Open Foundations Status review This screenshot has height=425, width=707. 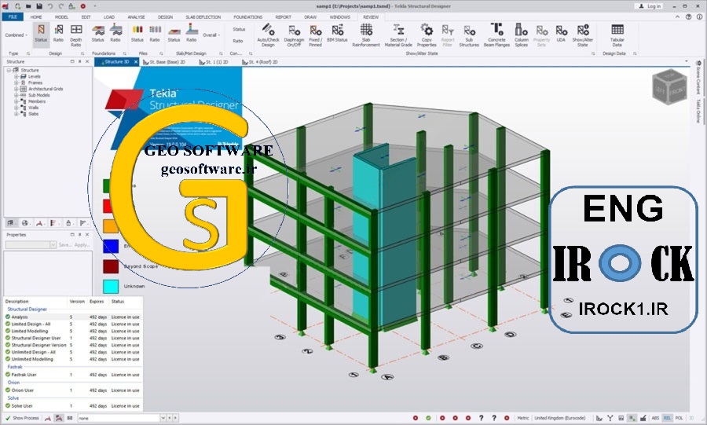click(x=98, y=35)
